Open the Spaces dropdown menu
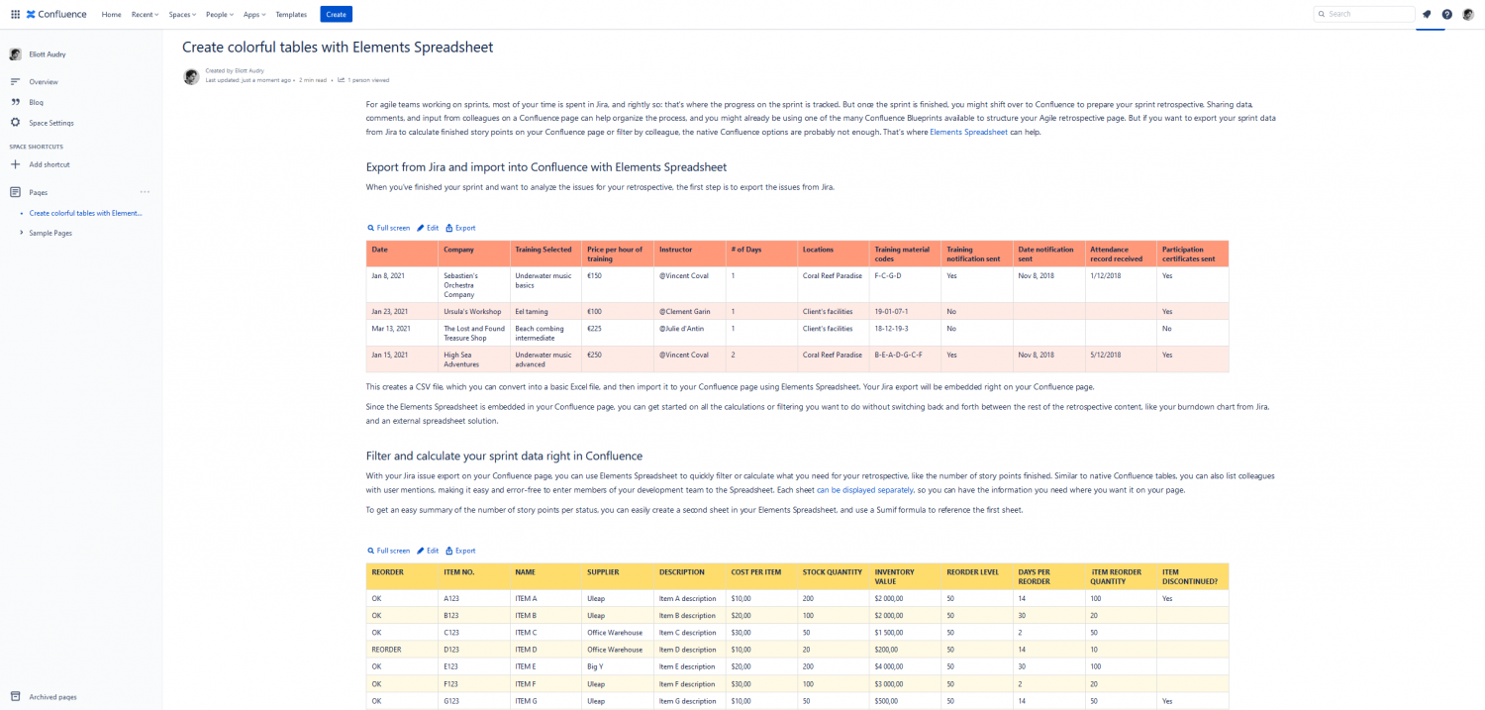The height and width of the screenshot is (710, 1485). (x=182, y=14)
